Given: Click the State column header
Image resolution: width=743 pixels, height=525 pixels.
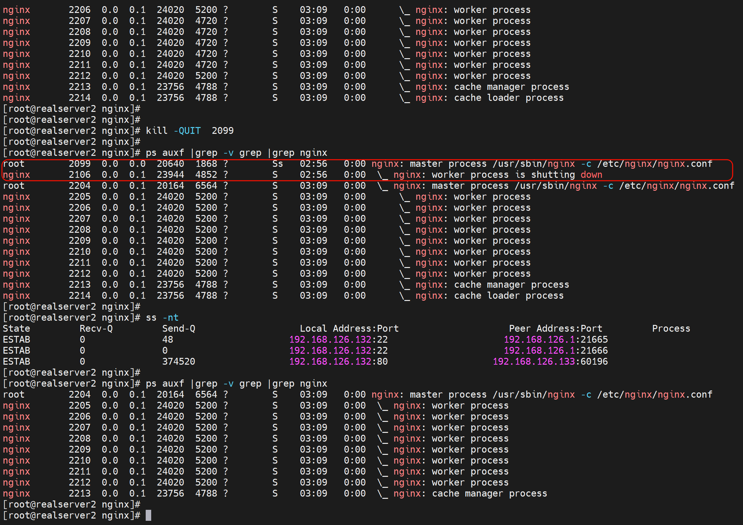Looking at the screenshot, I should pyautogui.click(x=17, y=328).
